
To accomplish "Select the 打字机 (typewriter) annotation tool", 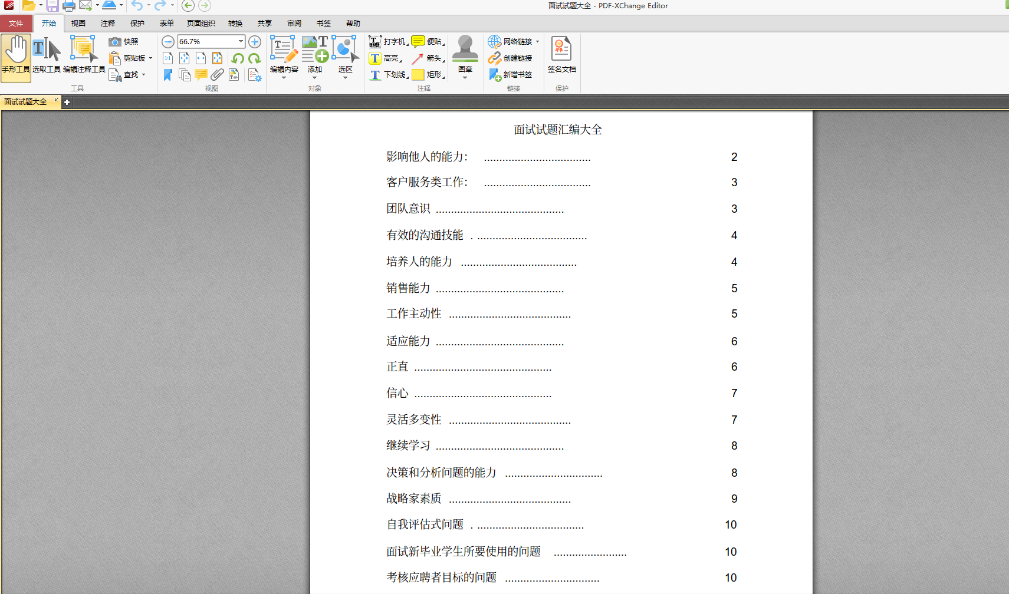I will pos(386,41).
